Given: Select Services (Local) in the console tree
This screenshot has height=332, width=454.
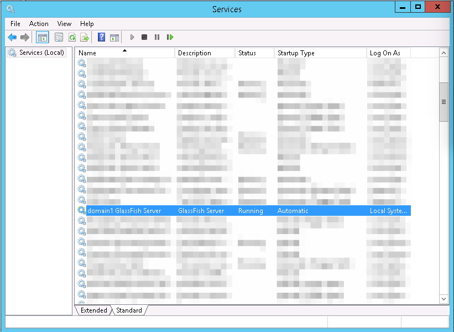Looking at the screenshot, I should pyautogui.click(x=41, y=53).
